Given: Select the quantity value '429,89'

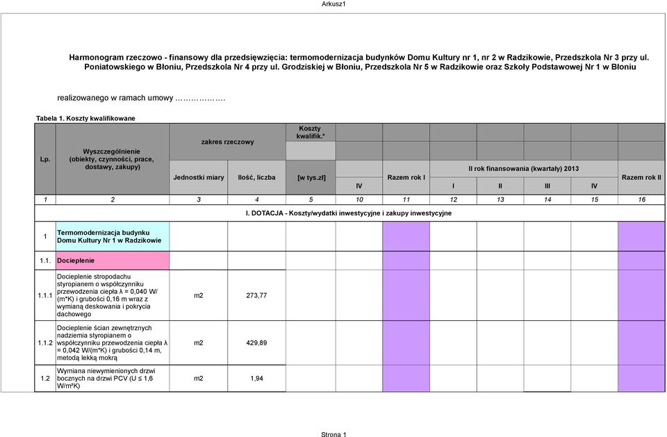Looking at the screenshot, I should point(256,343).
